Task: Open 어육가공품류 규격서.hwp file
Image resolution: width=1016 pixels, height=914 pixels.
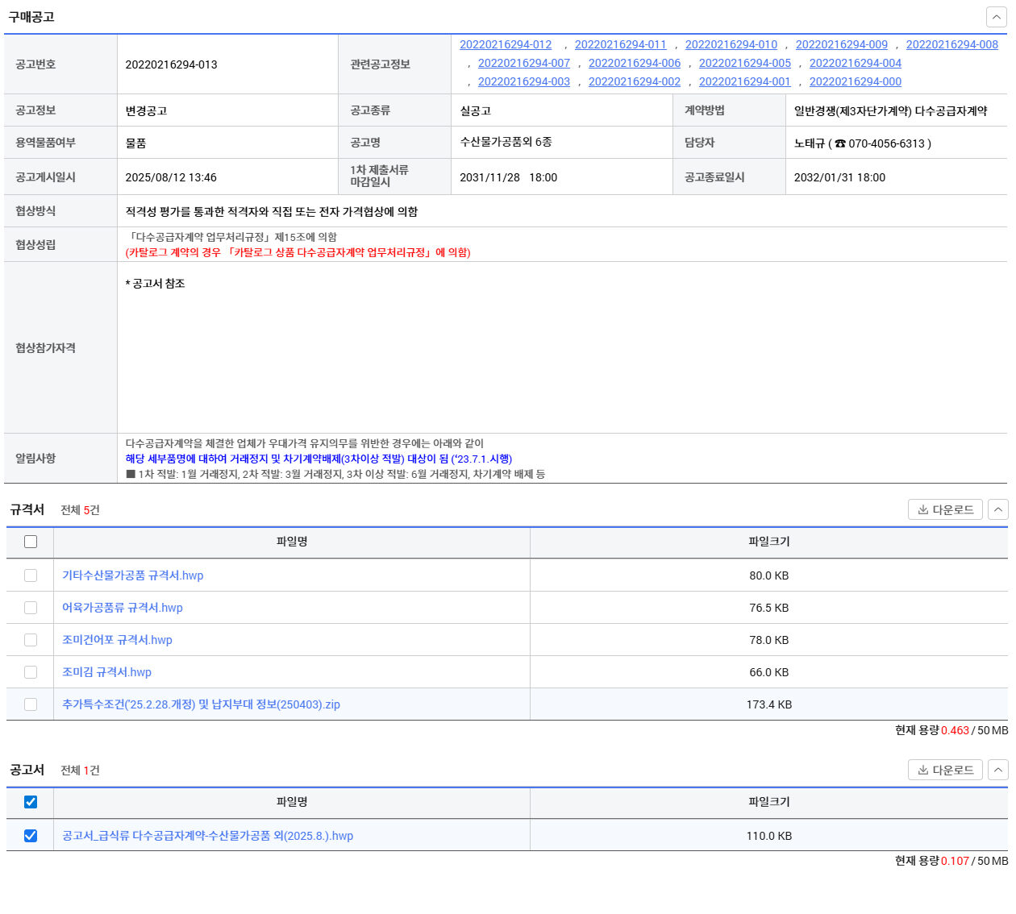Action: coord(123,608)
